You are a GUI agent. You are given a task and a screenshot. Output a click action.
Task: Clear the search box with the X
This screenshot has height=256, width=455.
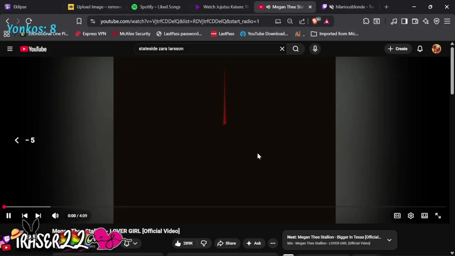click(282, 49)
